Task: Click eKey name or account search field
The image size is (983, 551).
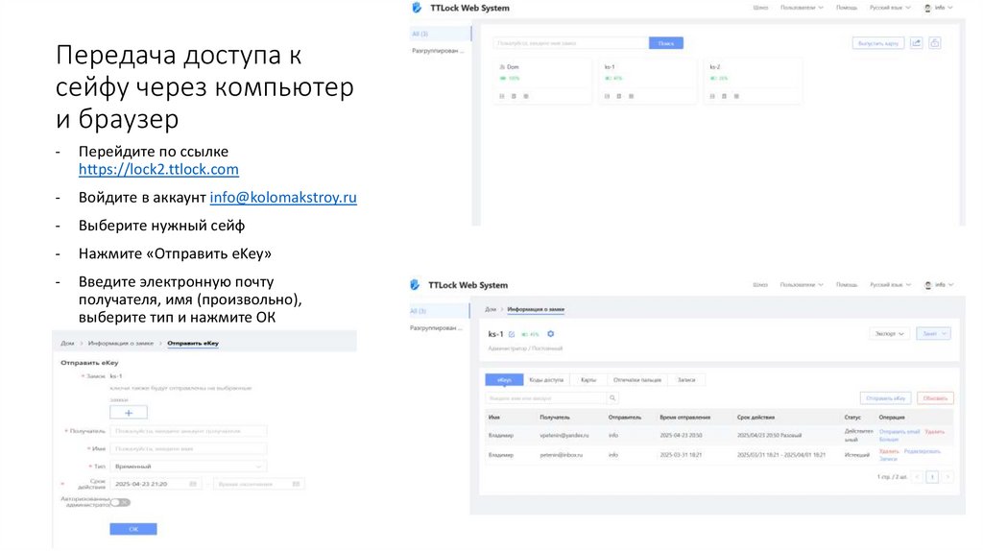Action: 546,398
